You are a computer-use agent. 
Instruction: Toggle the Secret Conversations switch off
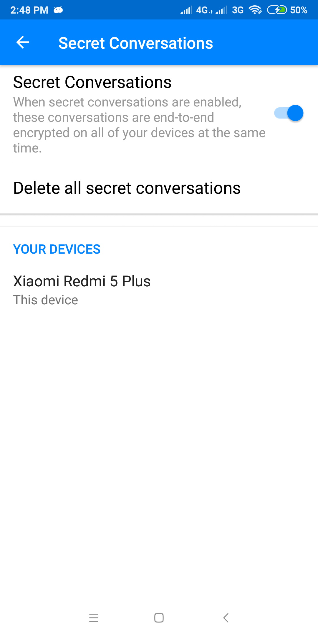coord(289,113)
